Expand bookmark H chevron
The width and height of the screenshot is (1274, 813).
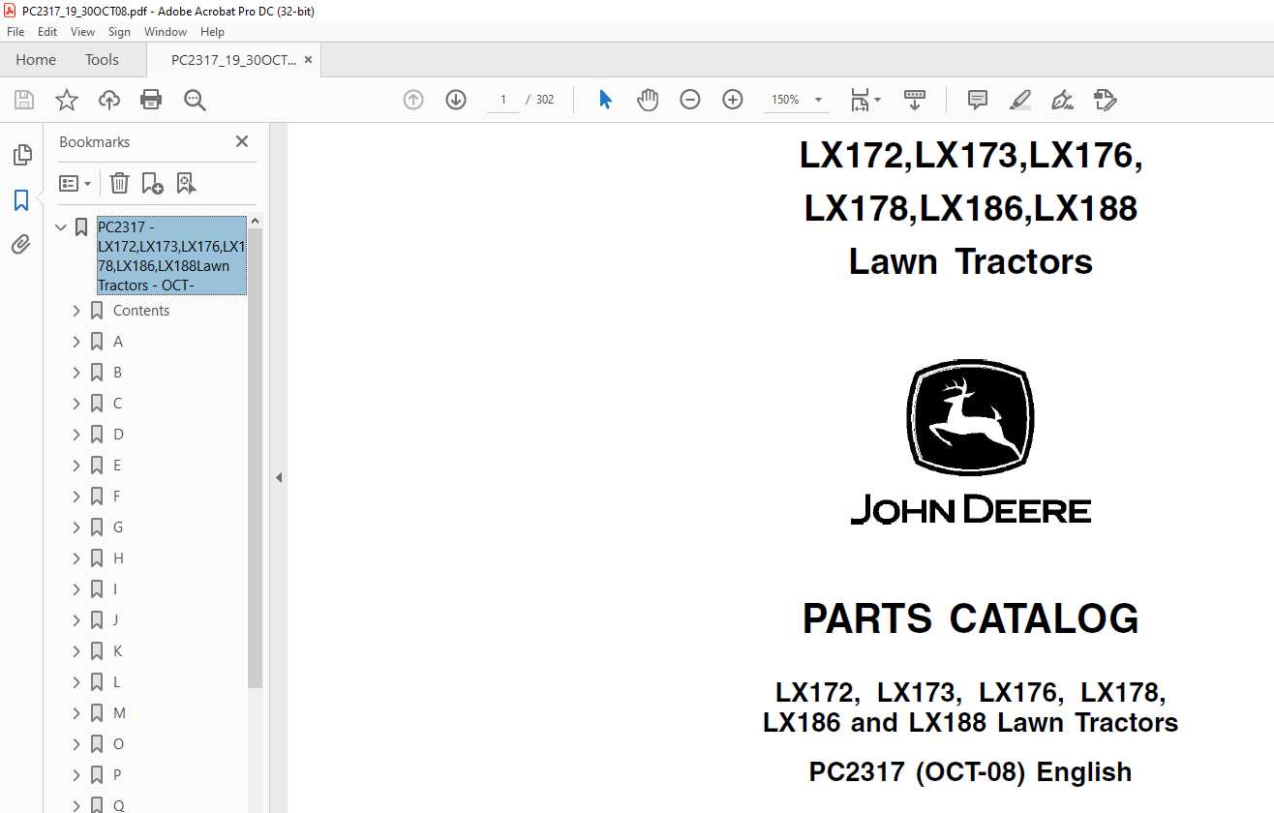pos(76,558)
